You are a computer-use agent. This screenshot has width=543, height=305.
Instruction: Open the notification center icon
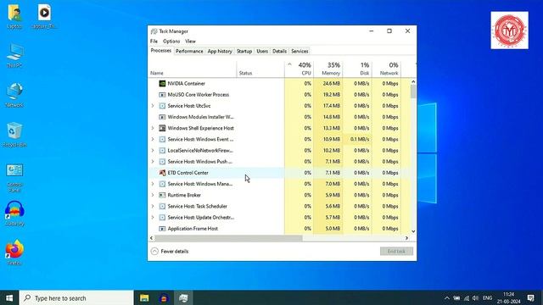click(530, 297)
